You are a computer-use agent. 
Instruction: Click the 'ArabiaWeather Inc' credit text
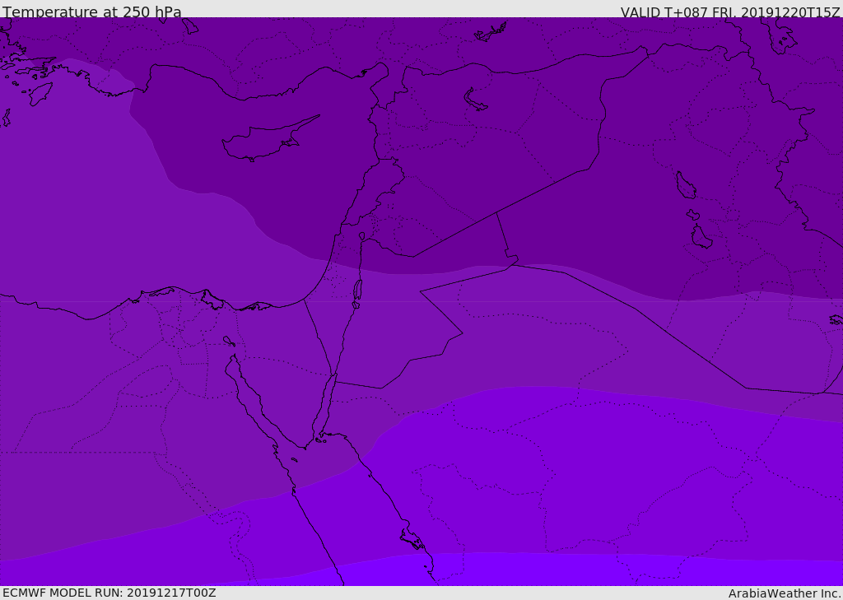pyautogui.click(x=785, y=593)
